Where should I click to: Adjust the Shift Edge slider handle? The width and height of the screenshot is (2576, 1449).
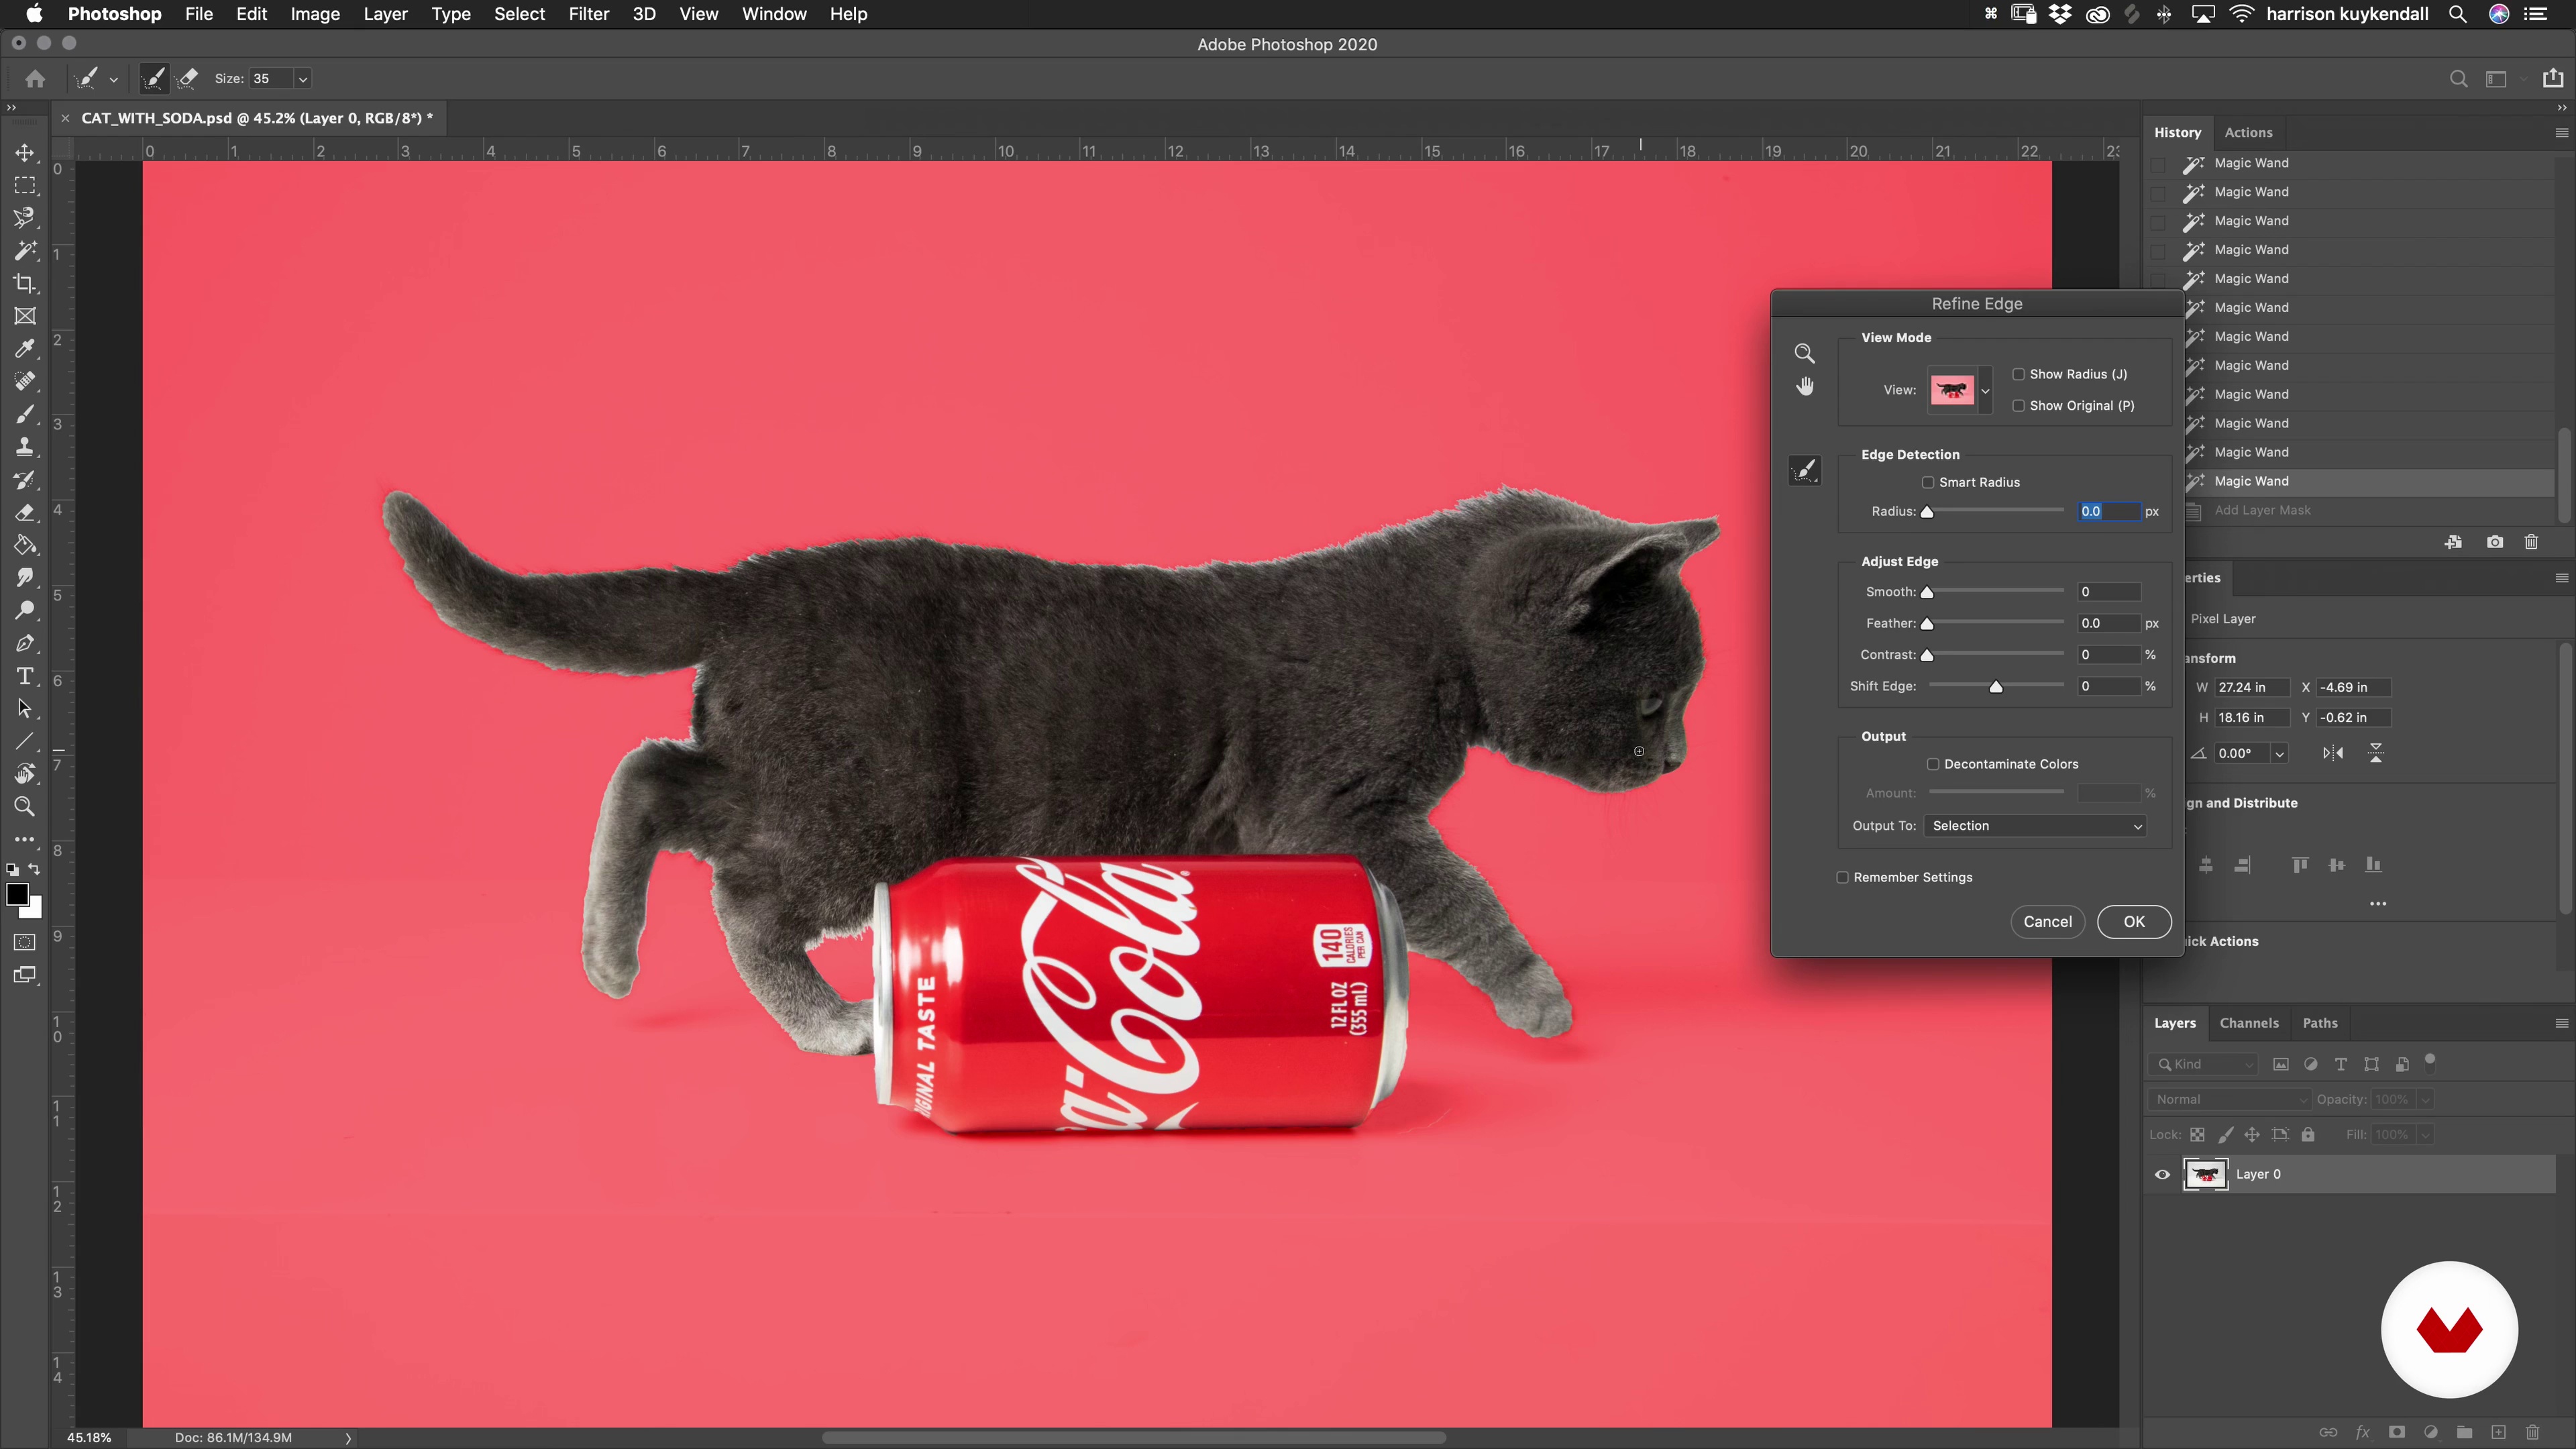[1996, 687]
